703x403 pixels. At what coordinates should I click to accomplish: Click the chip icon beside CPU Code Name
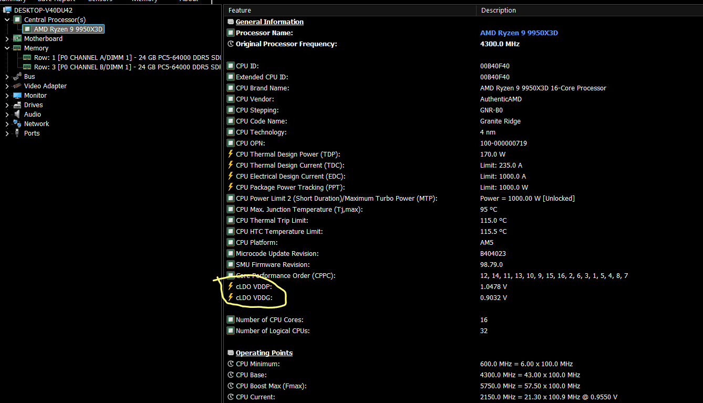[230, 121]
